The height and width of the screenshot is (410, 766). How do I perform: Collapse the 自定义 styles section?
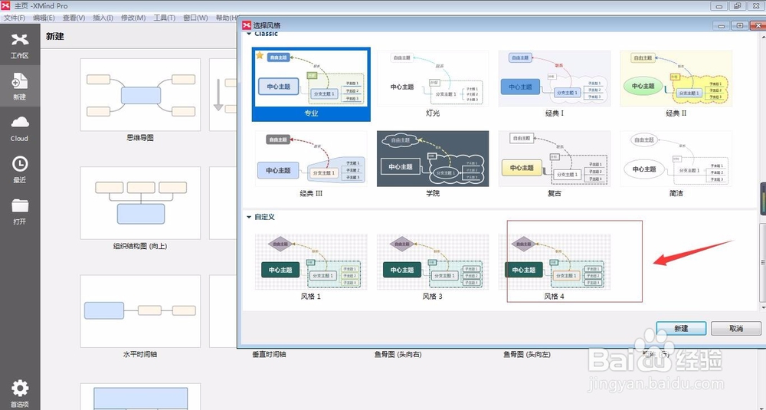(x=249, y=217)
